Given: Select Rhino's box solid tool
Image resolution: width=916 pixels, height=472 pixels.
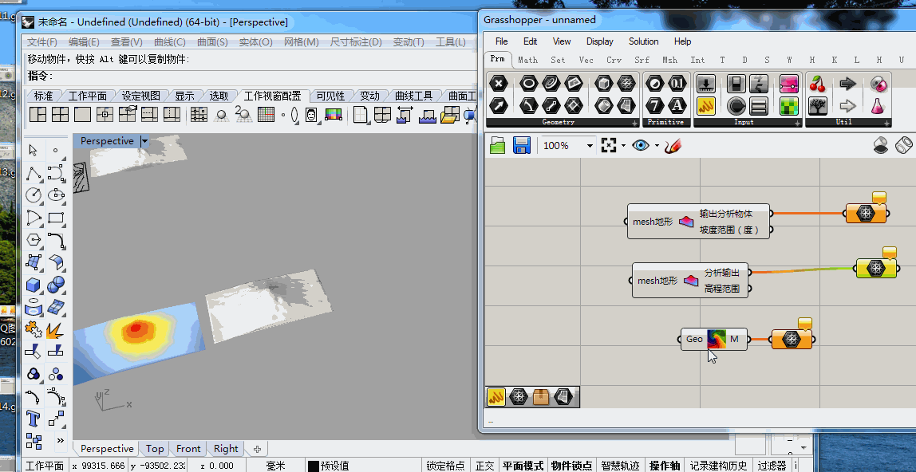Looking at the screenshot, I should tap(34, 285).
